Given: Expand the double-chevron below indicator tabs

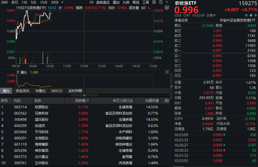Looking at the screenshot, I should 84,96.
